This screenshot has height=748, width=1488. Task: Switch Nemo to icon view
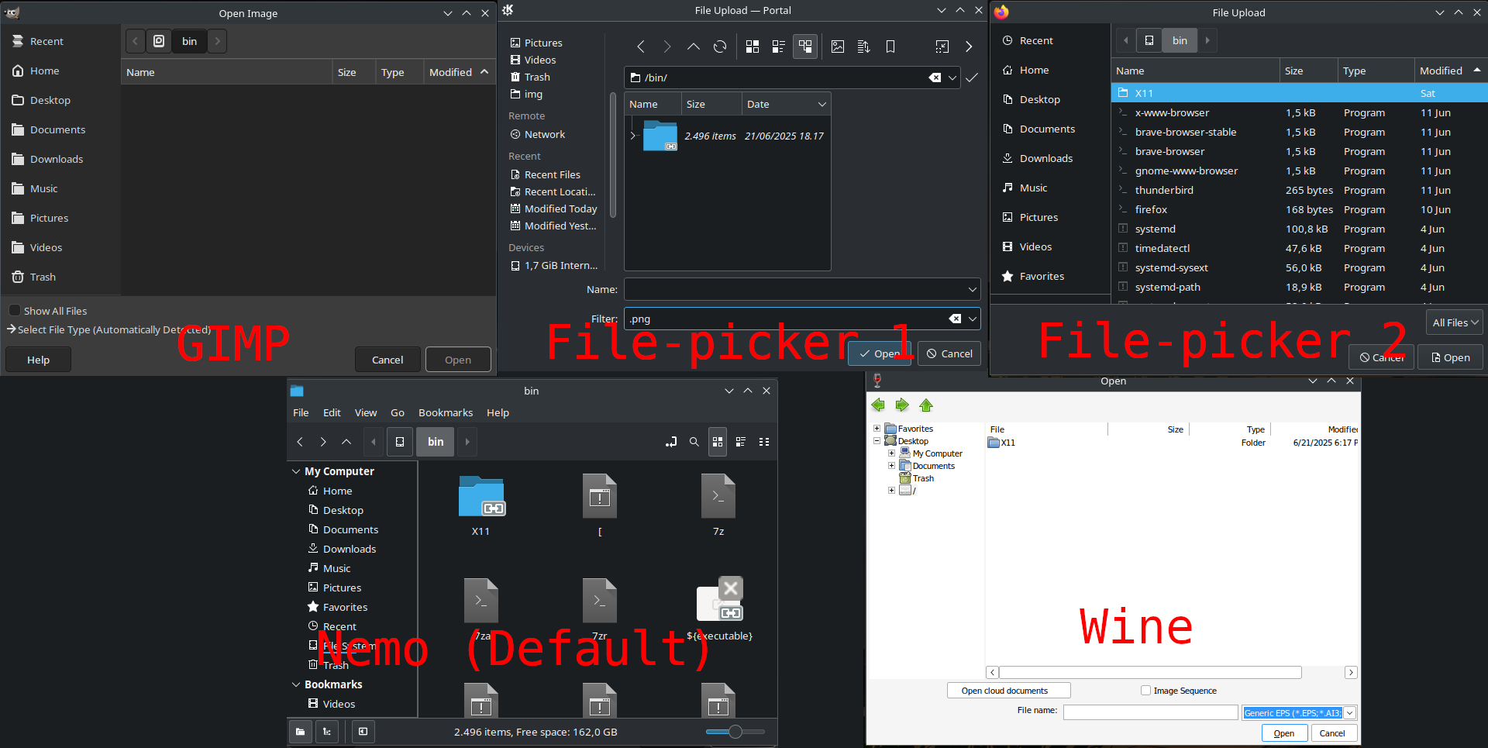[718, 442]
